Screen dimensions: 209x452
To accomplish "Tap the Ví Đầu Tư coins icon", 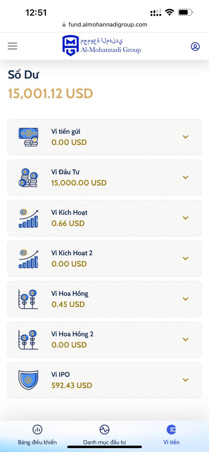I will click(28, 178).
